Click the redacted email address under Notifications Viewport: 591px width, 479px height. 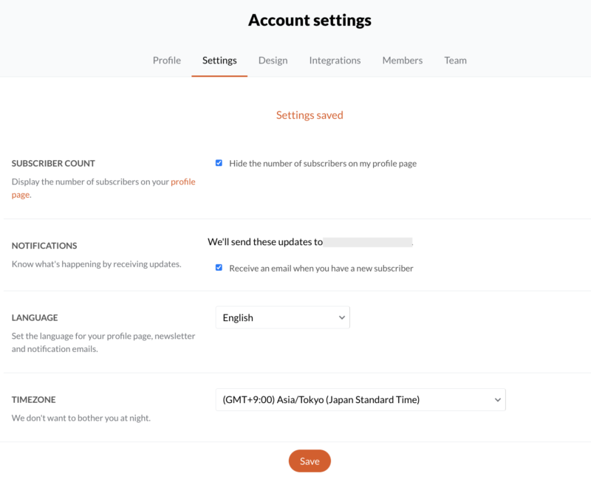tap(367, 242)
